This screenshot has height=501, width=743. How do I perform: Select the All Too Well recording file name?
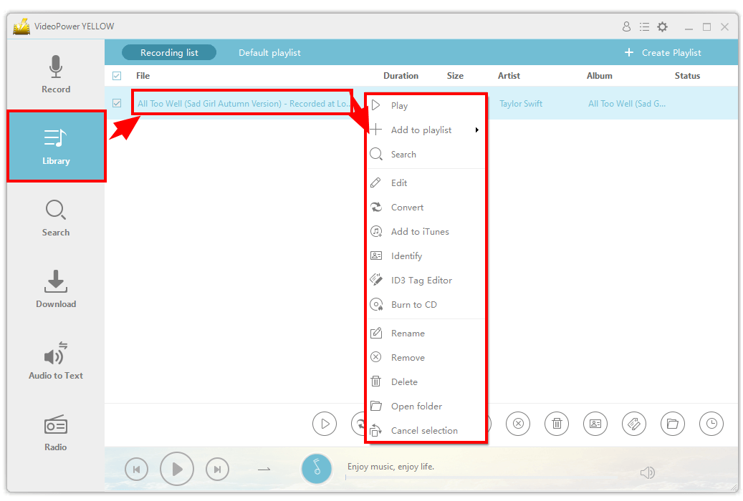[x=244, y=104]
